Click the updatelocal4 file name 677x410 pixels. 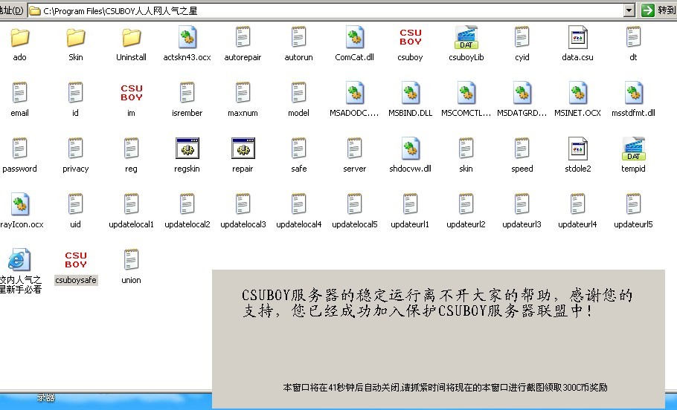(299, 224)
